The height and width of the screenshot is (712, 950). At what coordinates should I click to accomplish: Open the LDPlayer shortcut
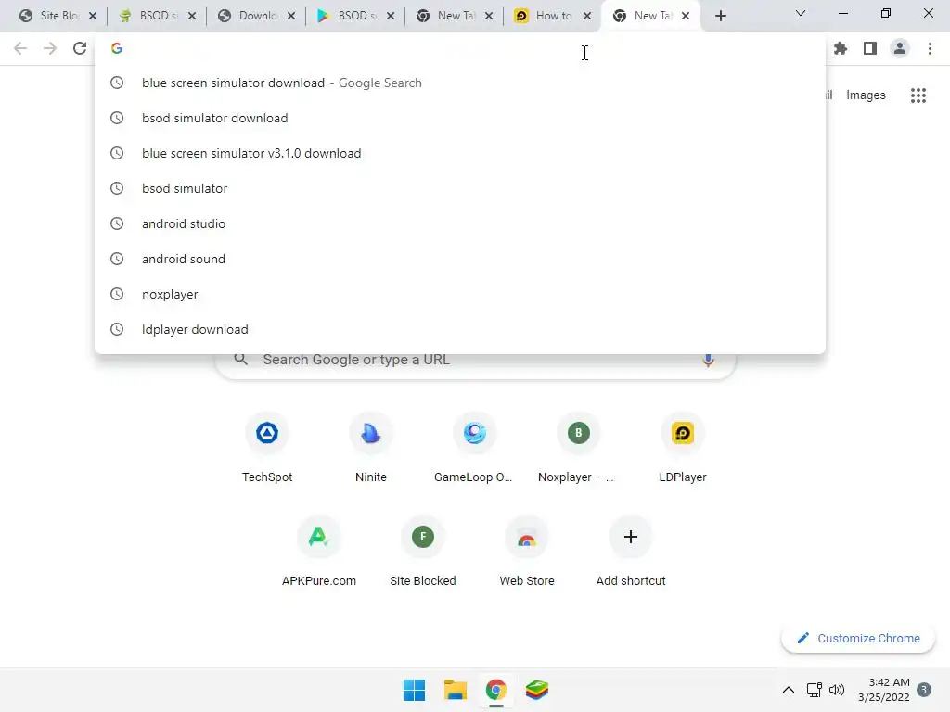pos(683,448)
